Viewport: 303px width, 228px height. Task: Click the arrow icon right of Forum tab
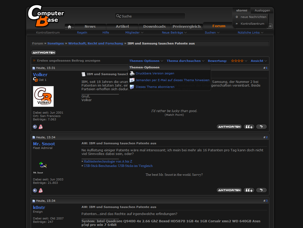pyautogui.click(x=270, y=26)
